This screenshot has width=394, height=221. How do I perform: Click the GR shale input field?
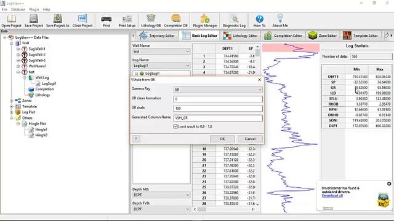[218, 109]
